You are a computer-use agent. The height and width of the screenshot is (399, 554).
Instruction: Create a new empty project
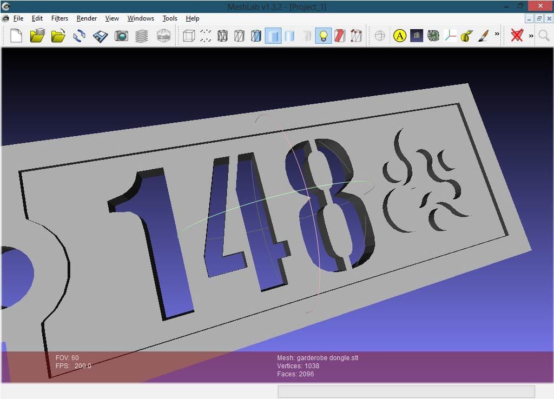coord(16,36)
